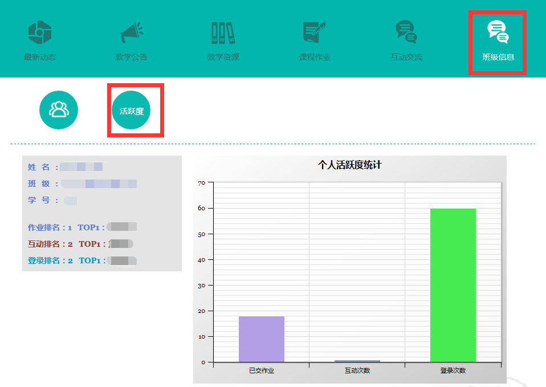The height and width of the screenshot is (387, 546).
Task: Click the 已交作业 axis label
Action: point(262,370)
